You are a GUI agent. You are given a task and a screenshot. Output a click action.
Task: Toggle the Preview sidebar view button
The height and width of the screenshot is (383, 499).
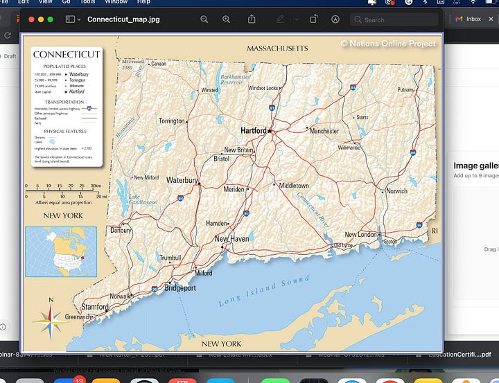70,19
